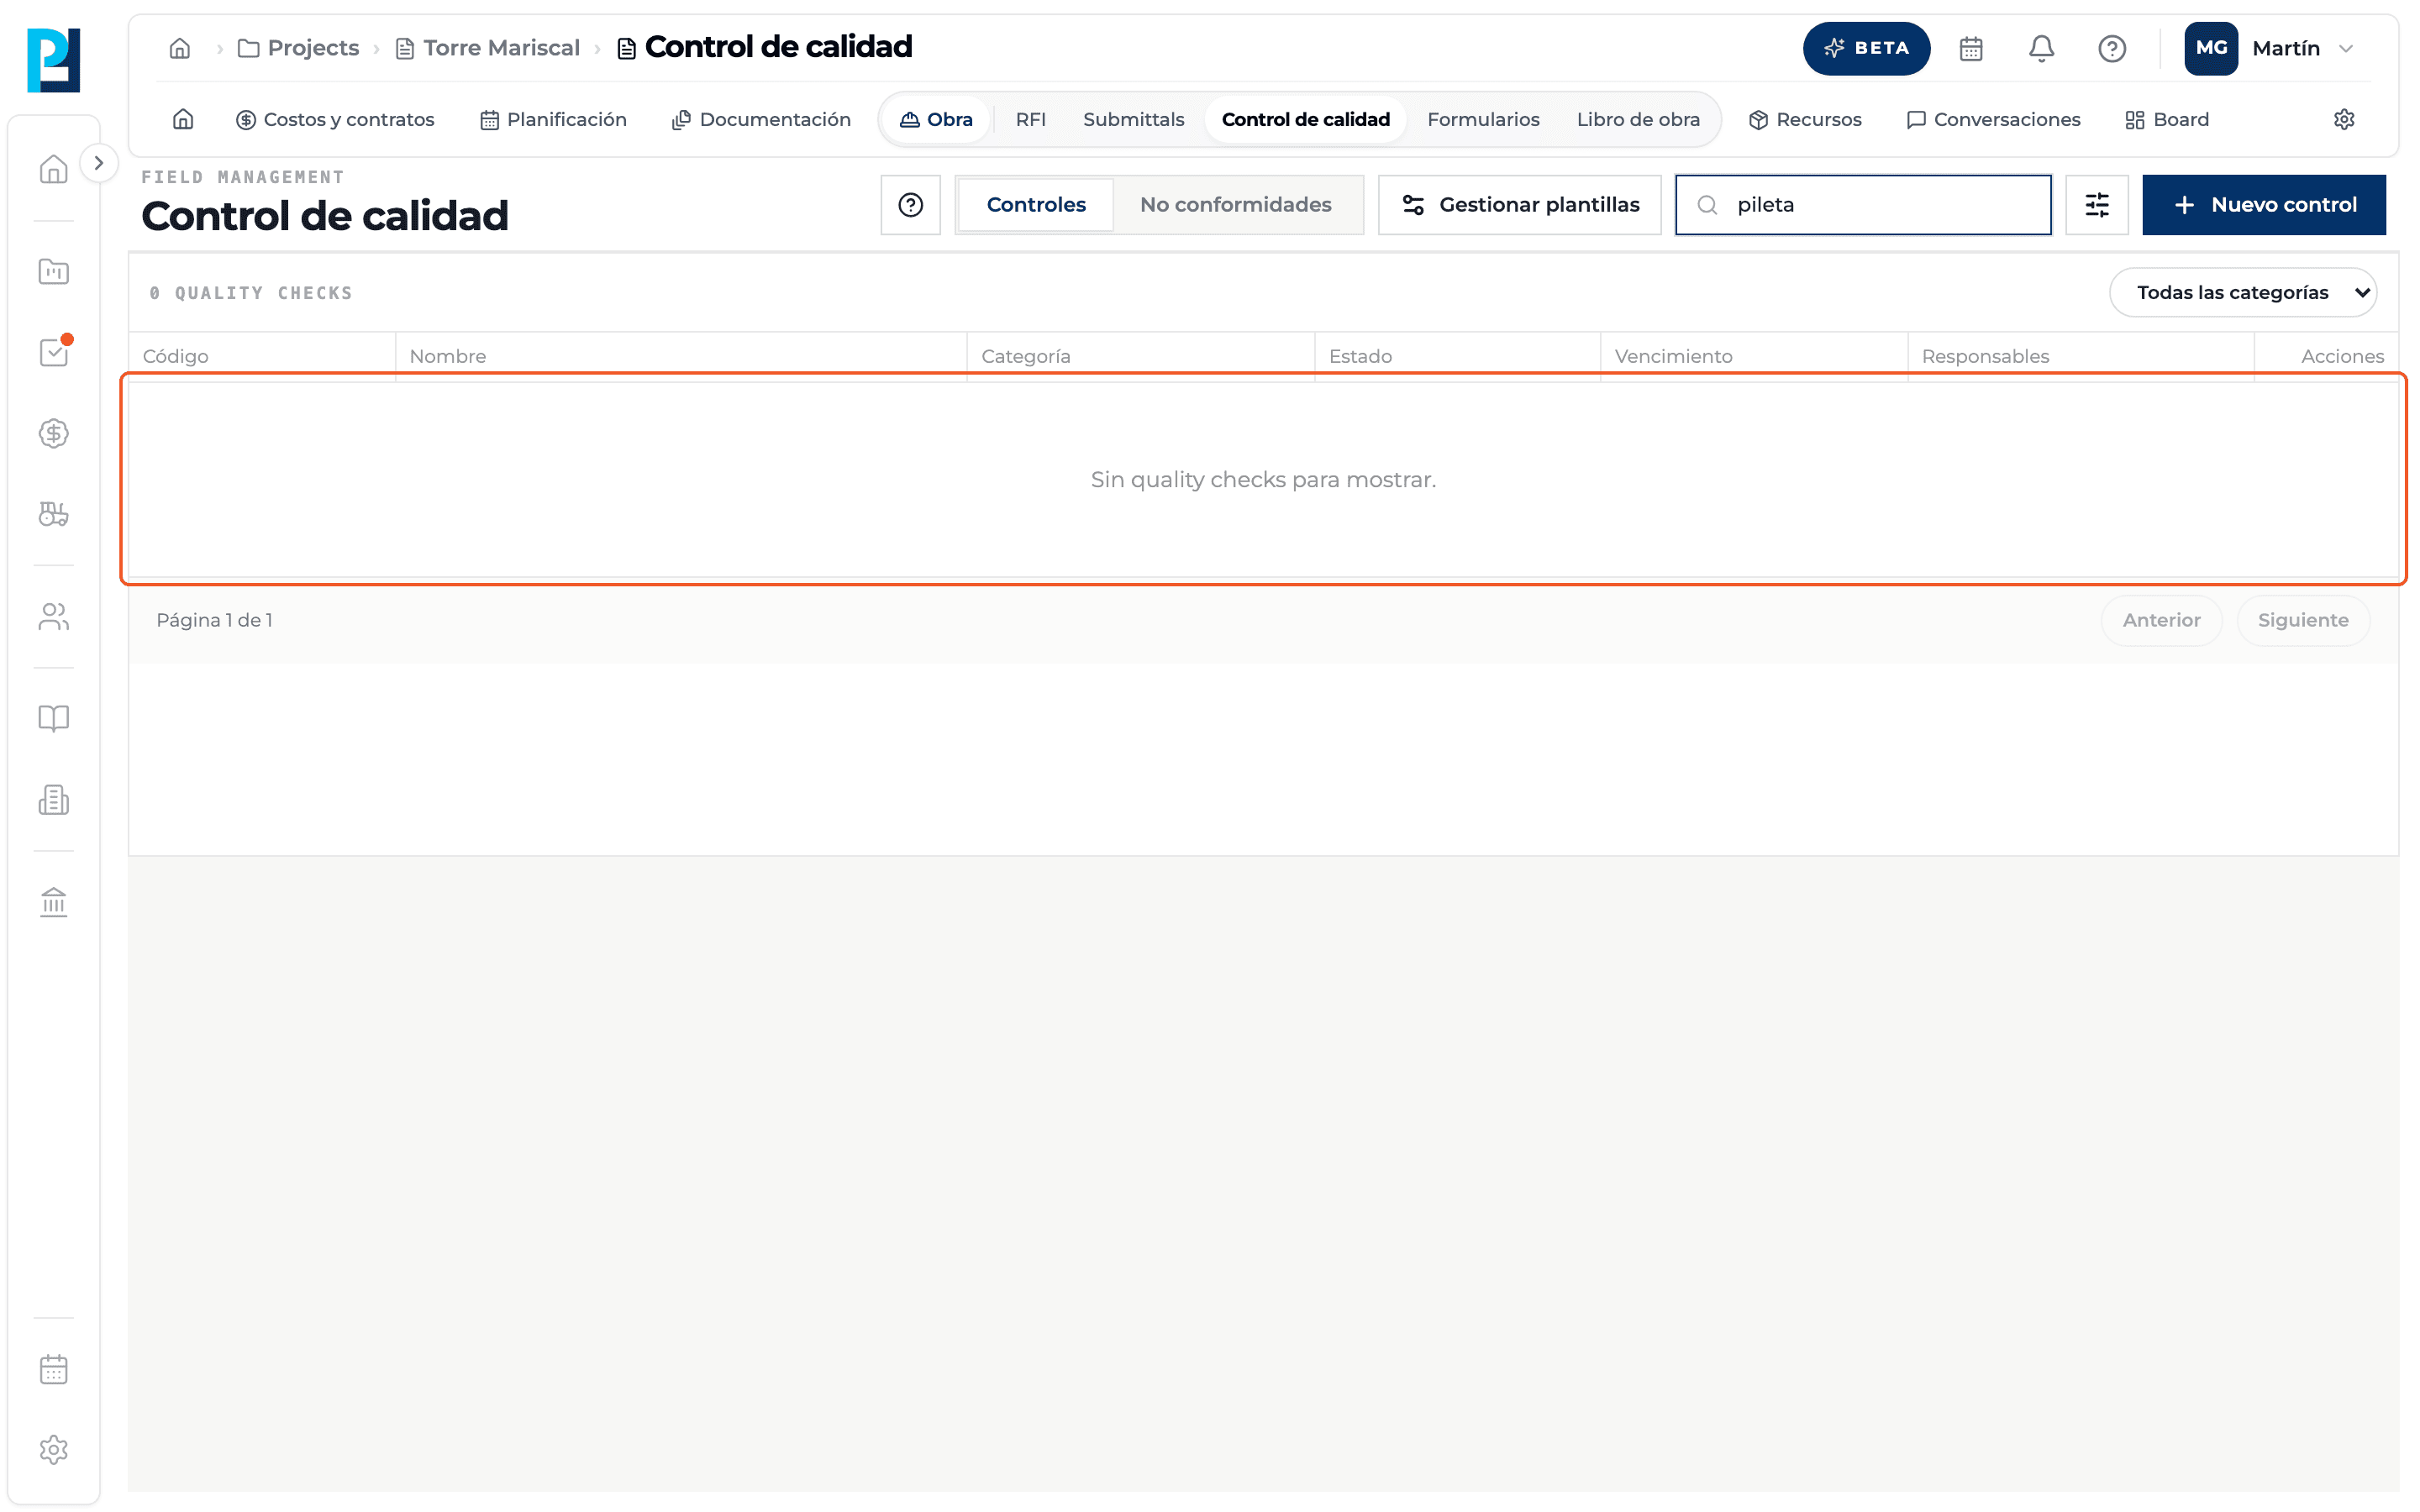This screenshot has width=2420, height=1512.
Task: Open the calendar icon in top bar
Action: [x=1970, y=48]
